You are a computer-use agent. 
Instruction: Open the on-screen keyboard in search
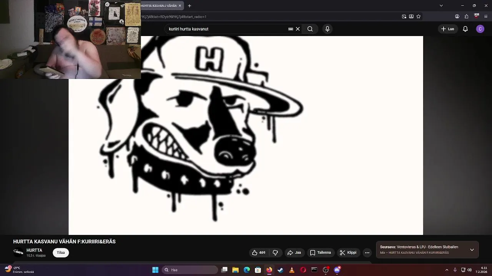(291, 29)
